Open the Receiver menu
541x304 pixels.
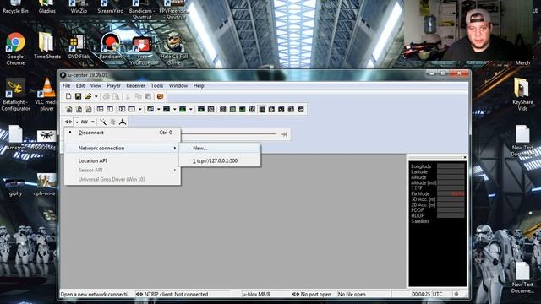(x=135, y=86)
